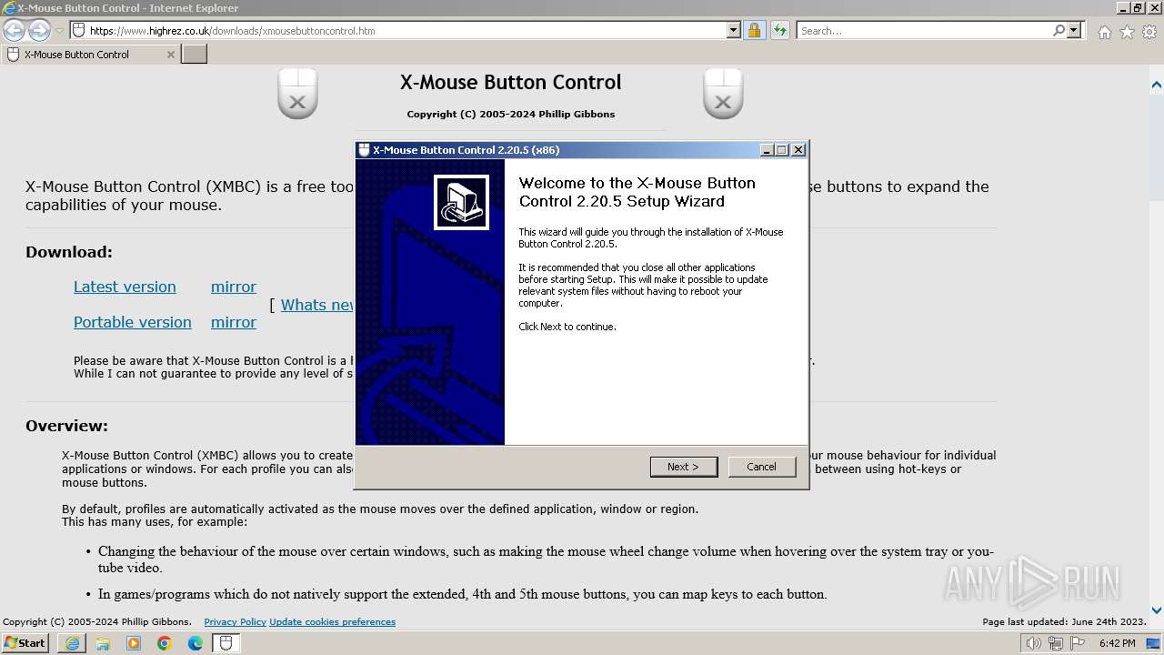Click the network tray icon
Viewport: 1164px width, 655px height.
(x=1055, y=643)
